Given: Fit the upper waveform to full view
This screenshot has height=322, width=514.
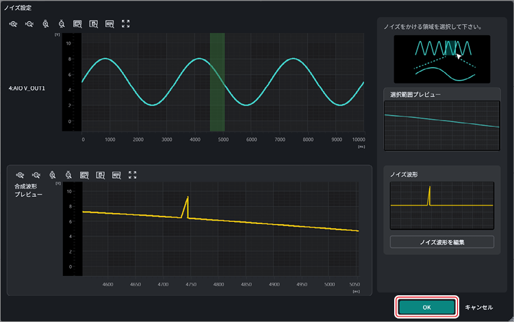Looking at the screenshot, I should [x=125, y=23].
